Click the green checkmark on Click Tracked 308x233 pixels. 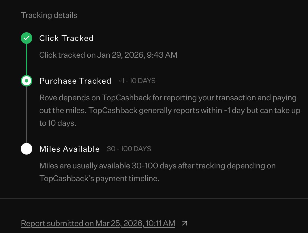pyautogui.click(x=27, y=38)
